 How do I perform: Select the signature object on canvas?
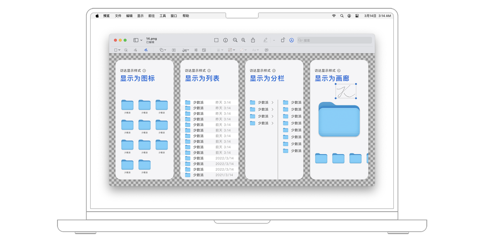[x=346, y=91]
